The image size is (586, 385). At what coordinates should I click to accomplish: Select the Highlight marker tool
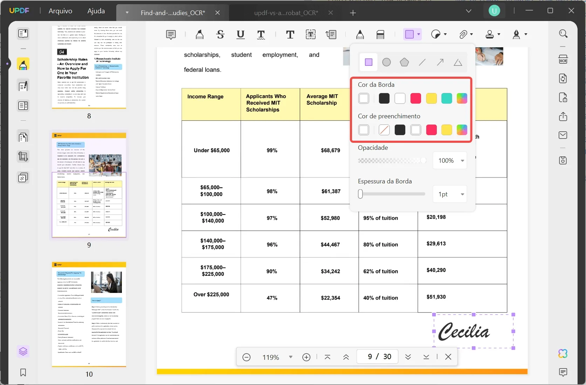tap(200, 34)
